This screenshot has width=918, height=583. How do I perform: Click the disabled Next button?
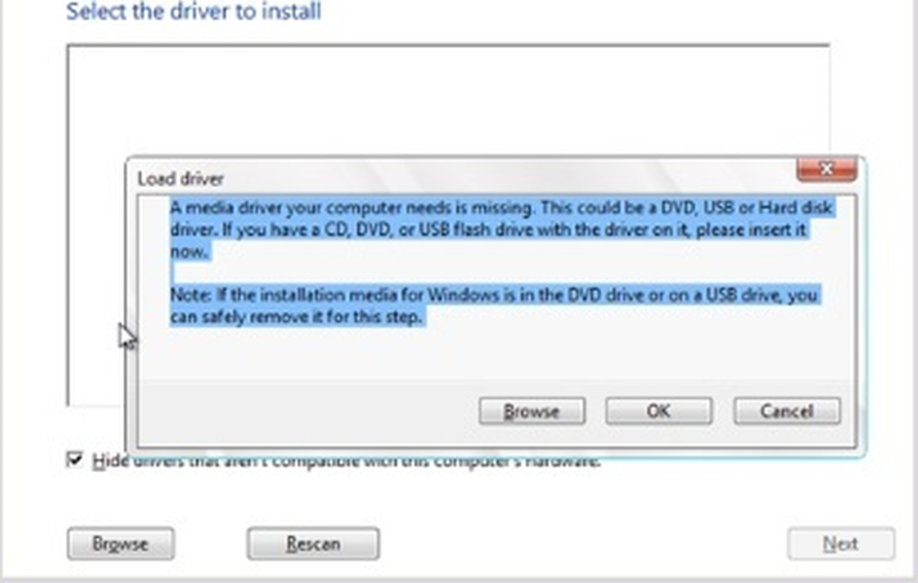pos(841,544)
